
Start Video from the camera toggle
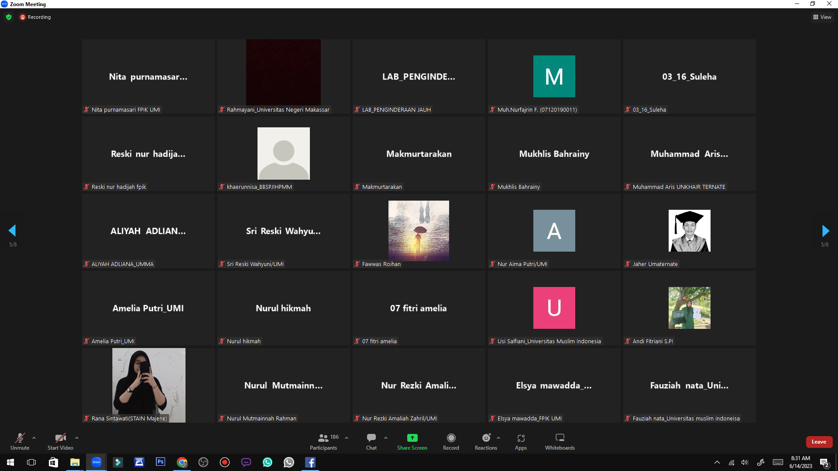60,438
